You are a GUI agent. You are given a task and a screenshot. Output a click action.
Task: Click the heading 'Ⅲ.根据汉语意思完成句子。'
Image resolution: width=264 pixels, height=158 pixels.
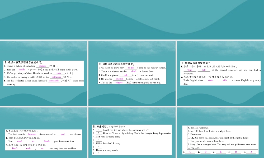[x=196, y=63]
